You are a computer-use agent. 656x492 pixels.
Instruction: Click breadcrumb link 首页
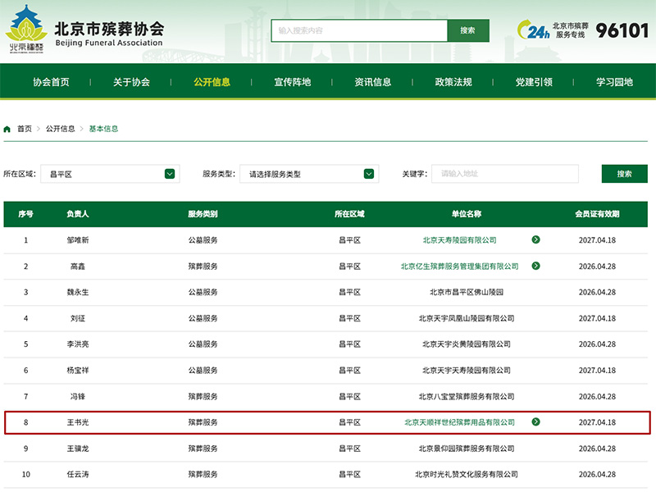25,129
